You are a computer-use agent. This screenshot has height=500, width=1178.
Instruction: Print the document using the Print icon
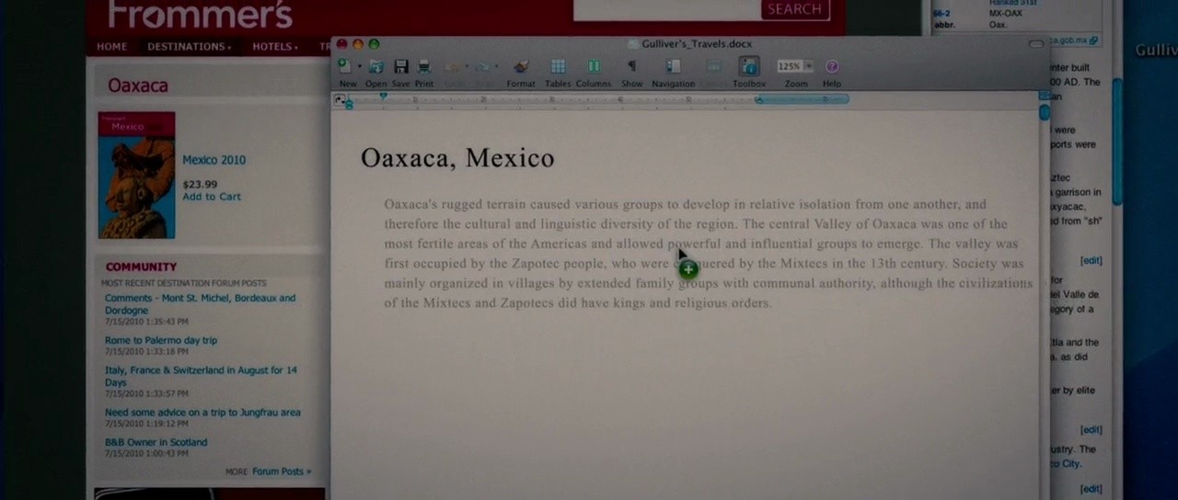point(424,66)
